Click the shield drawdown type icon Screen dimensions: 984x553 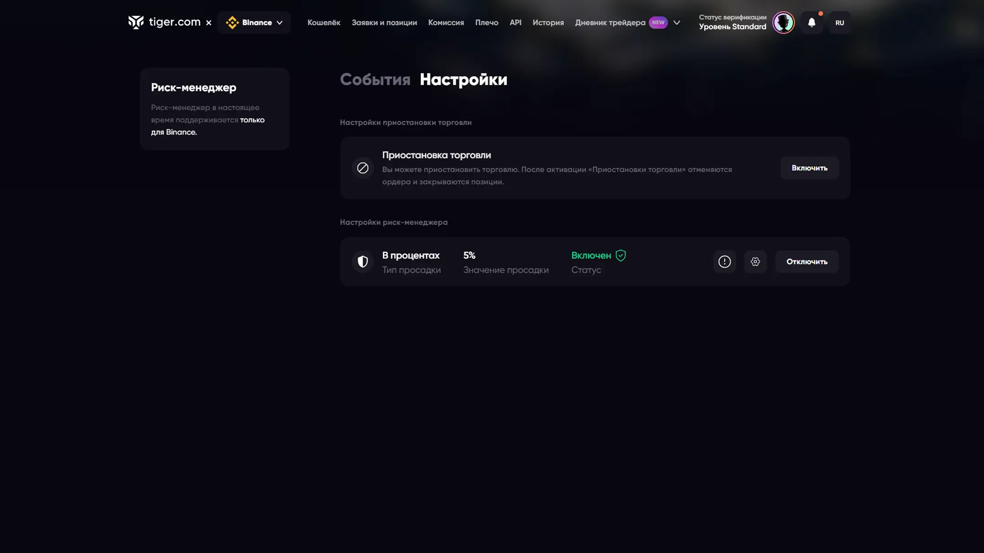[363, 261]
